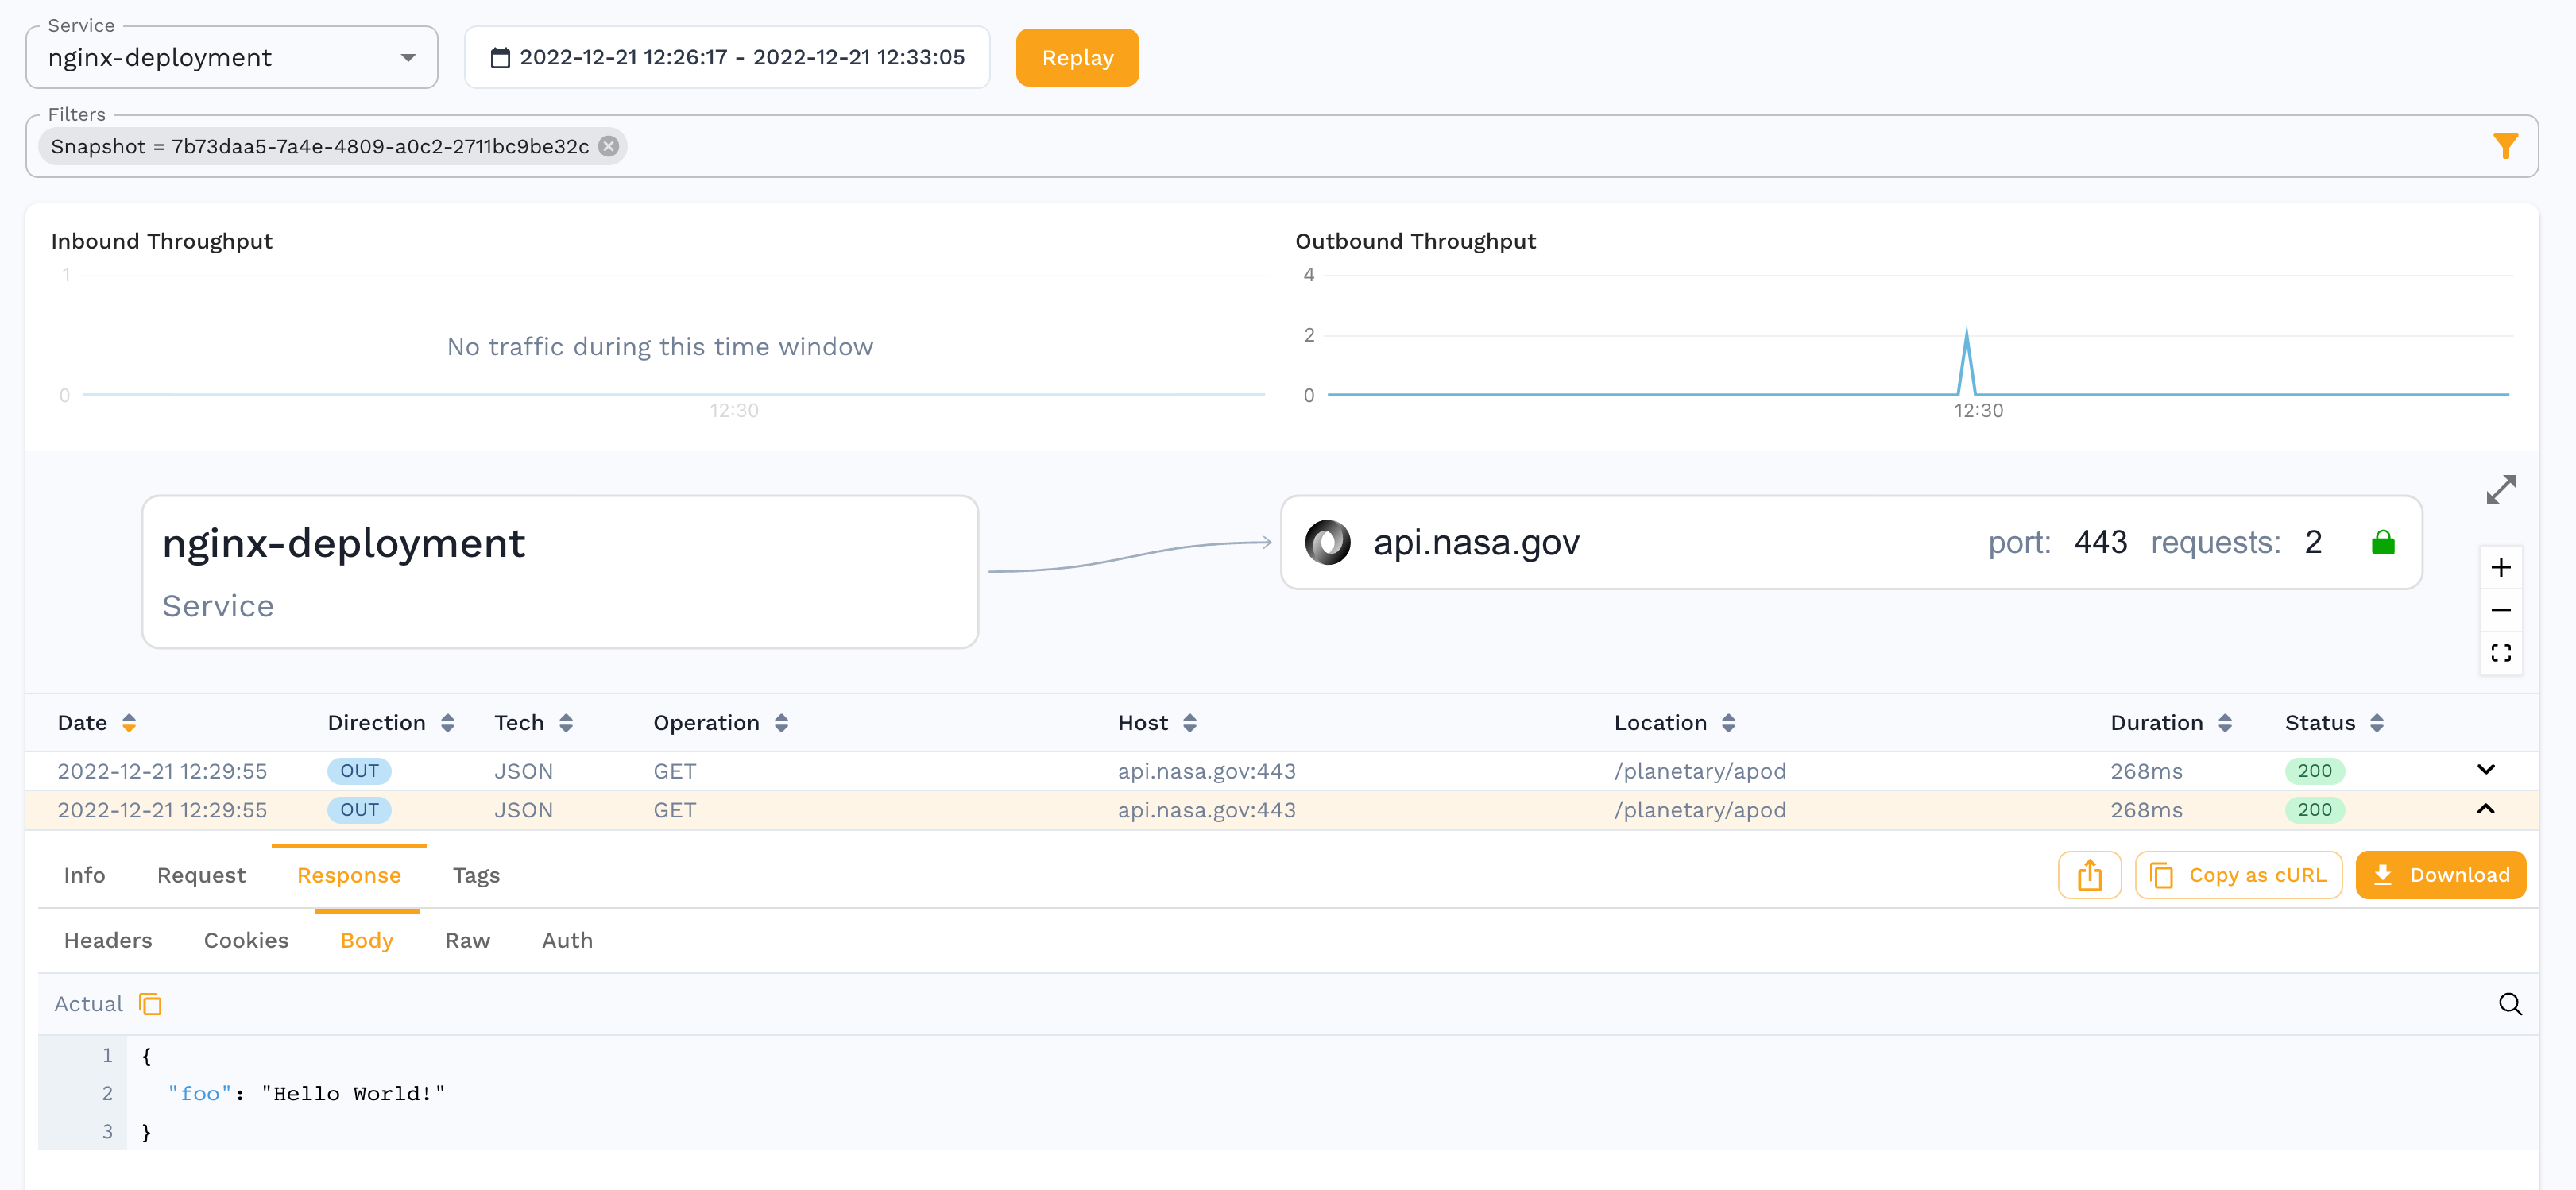Click the Replay button
Image resolution: width=2576 pixels, height=1190 pixels.
tap(1077, 58)
